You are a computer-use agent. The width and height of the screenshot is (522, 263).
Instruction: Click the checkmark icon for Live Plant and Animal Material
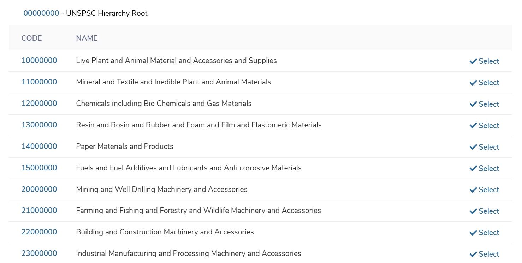click(473, 61)
